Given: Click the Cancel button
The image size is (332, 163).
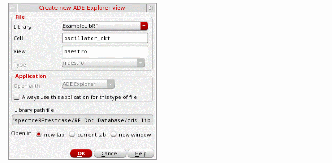Looking at the screenshot, I should 110,154.
